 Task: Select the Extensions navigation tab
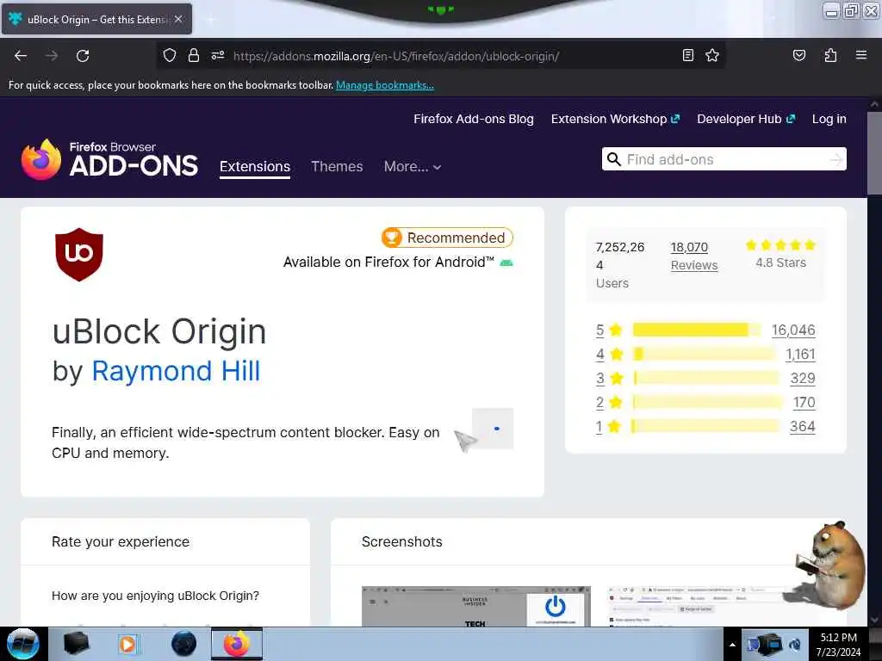[255, 166]
